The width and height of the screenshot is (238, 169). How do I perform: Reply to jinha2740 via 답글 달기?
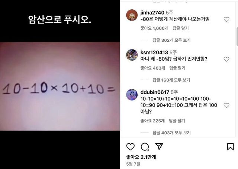(x=181, y=28)
